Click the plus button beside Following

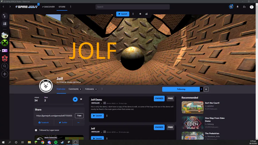[206, 89]
